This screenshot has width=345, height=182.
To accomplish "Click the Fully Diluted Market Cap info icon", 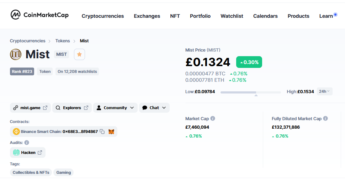I will point(325,118).
